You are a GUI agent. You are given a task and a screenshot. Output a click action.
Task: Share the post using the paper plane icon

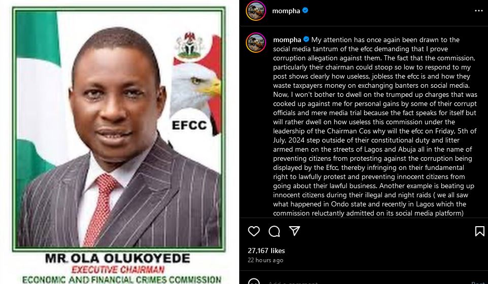(295, 231)
